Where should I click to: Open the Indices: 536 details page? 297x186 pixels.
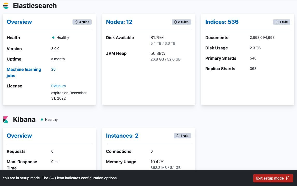pos(222,22)
